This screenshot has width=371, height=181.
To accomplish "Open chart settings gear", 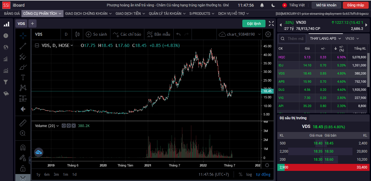I will pyautogui.click(x=268, y=34).
